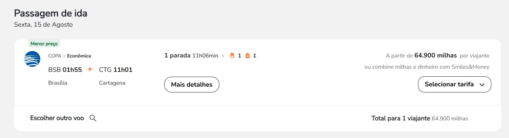509x138 pixels.
Task: Click the Sexta, 15 de Agosto date
Action: click(x=44, y=25)
